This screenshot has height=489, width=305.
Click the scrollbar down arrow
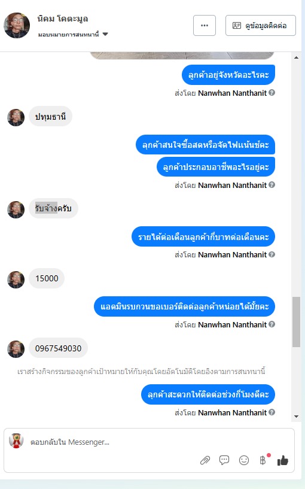[296, 417]
